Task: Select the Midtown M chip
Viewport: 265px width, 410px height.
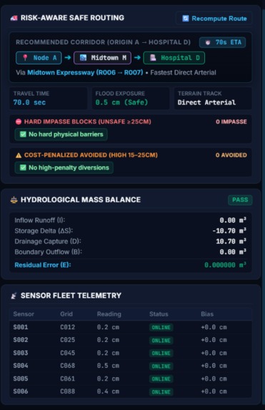Action: 102,58
